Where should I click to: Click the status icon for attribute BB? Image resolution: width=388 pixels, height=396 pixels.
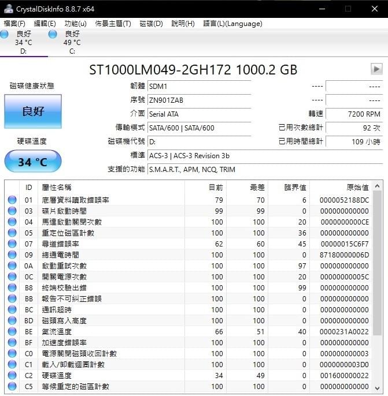click(12, 298)
